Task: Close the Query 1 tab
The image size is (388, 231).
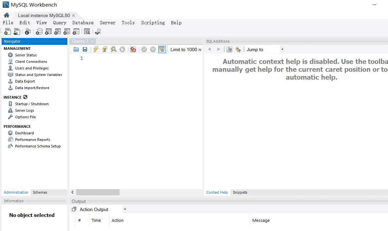Action: click(93, 42)
